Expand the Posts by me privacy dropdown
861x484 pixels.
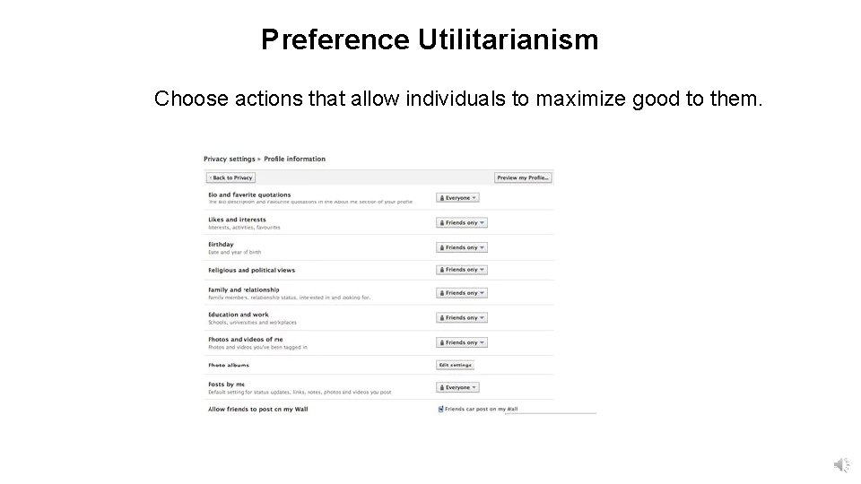pos(458,387)
